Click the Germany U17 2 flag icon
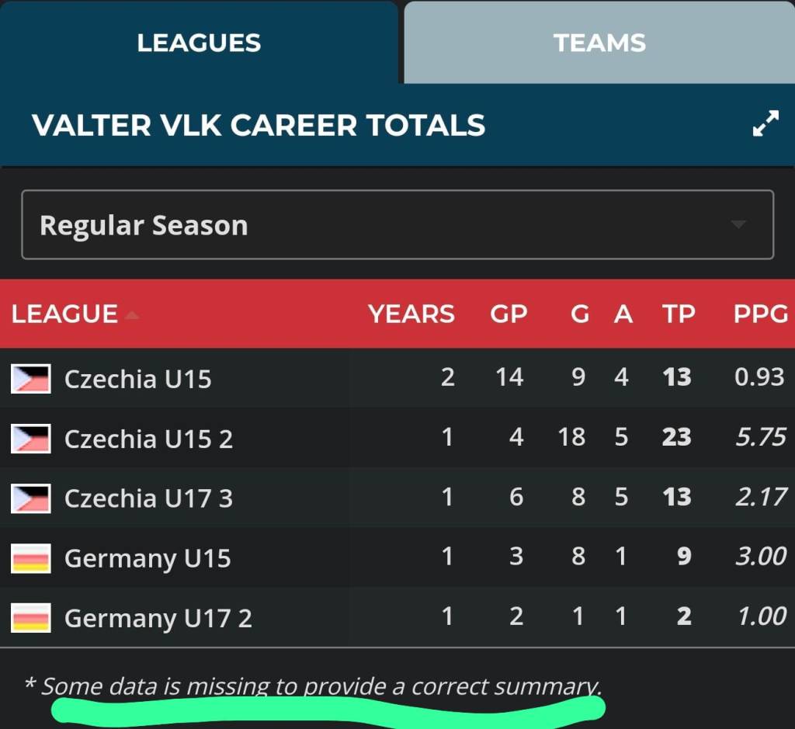This screenshot has height=729, width=795. point(31,619)
